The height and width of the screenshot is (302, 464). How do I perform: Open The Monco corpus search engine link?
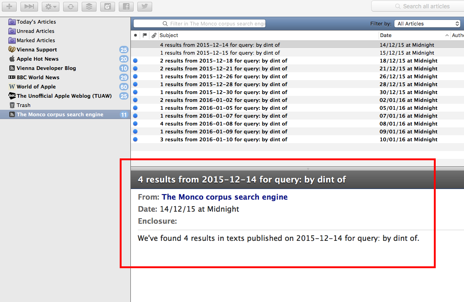(x=225, y=197)
